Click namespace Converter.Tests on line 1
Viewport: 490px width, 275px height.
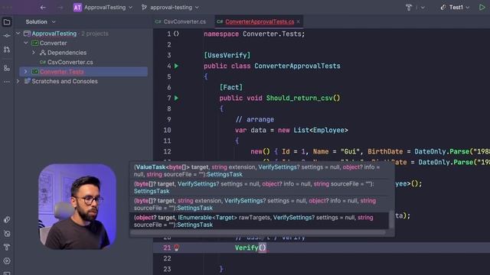(254, 34)
